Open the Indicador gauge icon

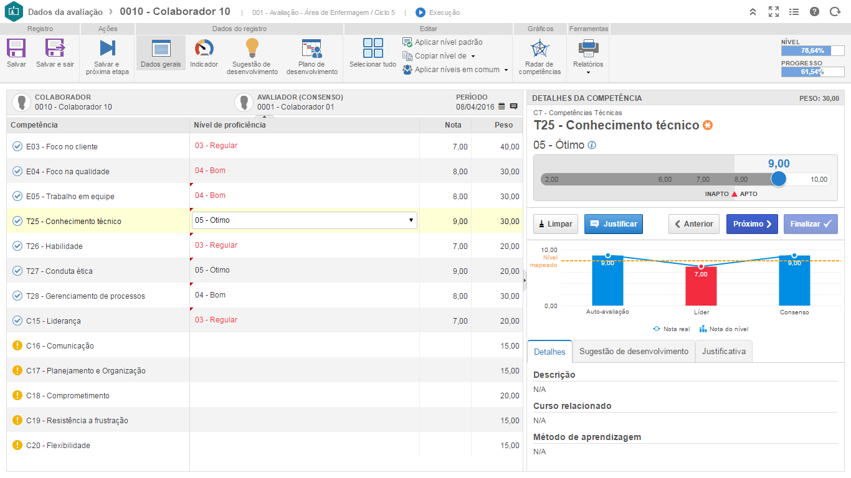point(204,49)
